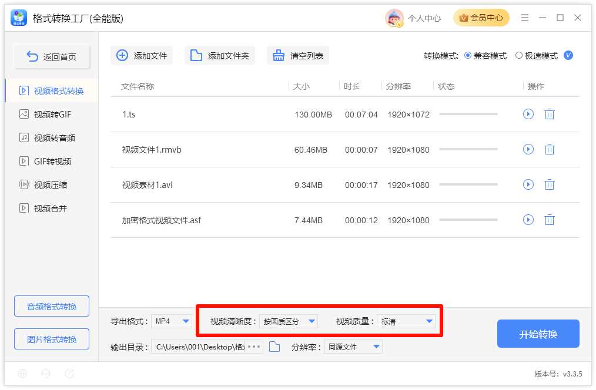Click the 130.00MB size value
Image resolution: width=596 pixels, height=390 pixels.
(313, 115)
